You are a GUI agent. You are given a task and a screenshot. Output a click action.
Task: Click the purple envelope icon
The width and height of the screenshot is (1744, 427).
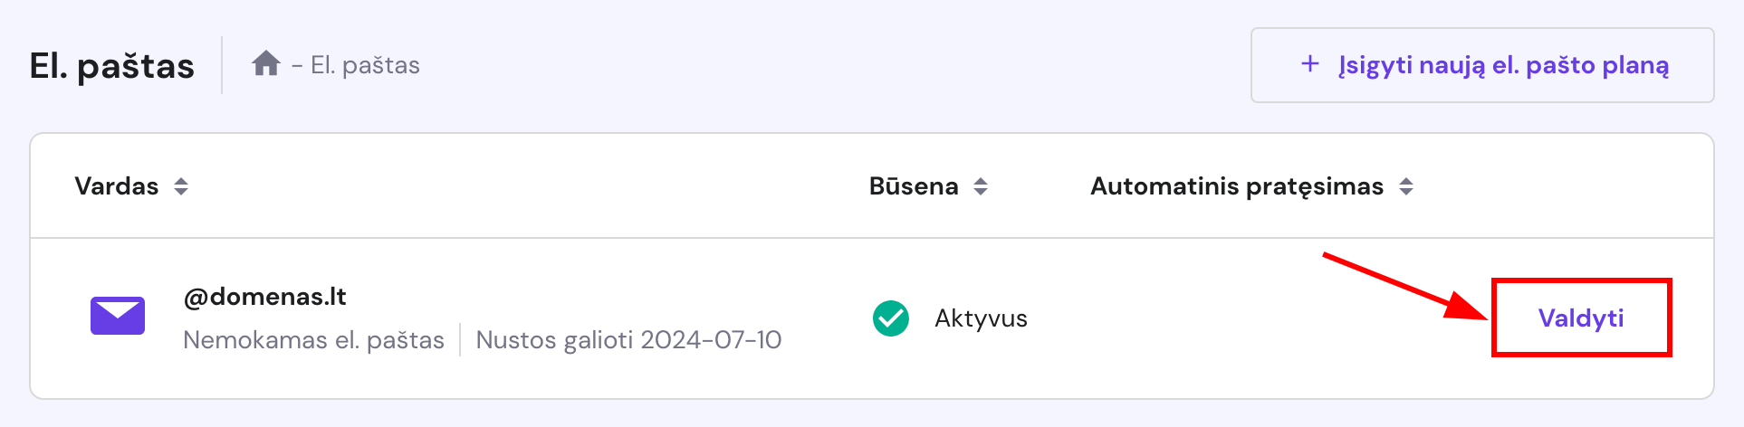tap(118, 316)
